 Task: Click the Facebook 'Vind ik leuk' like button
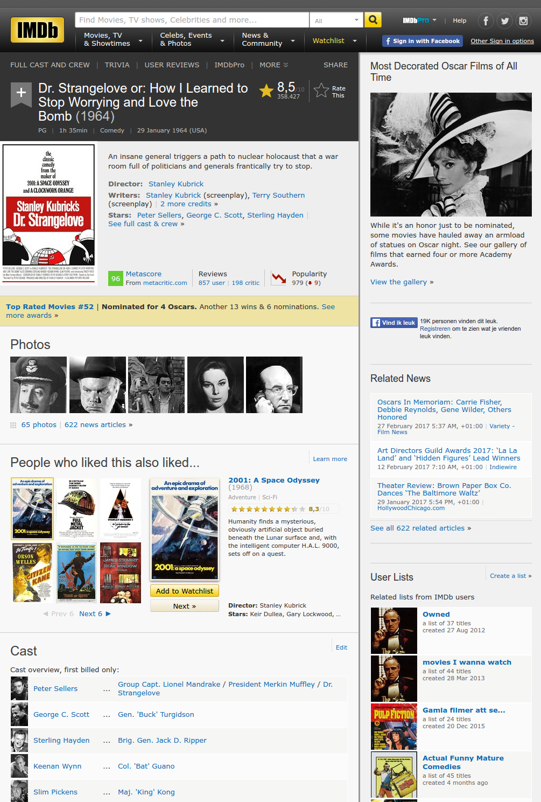(x=394, y=323)
